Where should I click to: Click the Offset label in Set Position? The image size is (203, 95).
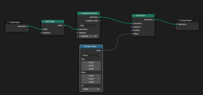tap(136, 34)
